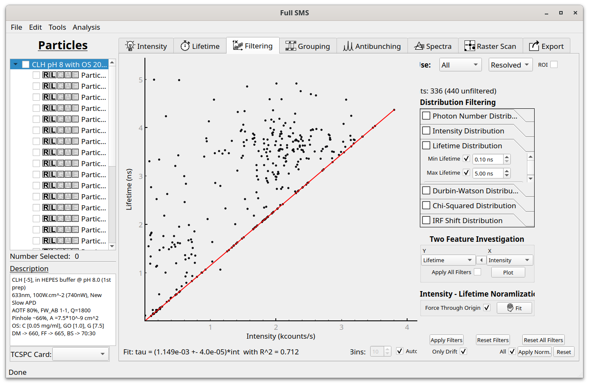Enable Intensity Distribution filter checkbox

(x=426, y=130)
